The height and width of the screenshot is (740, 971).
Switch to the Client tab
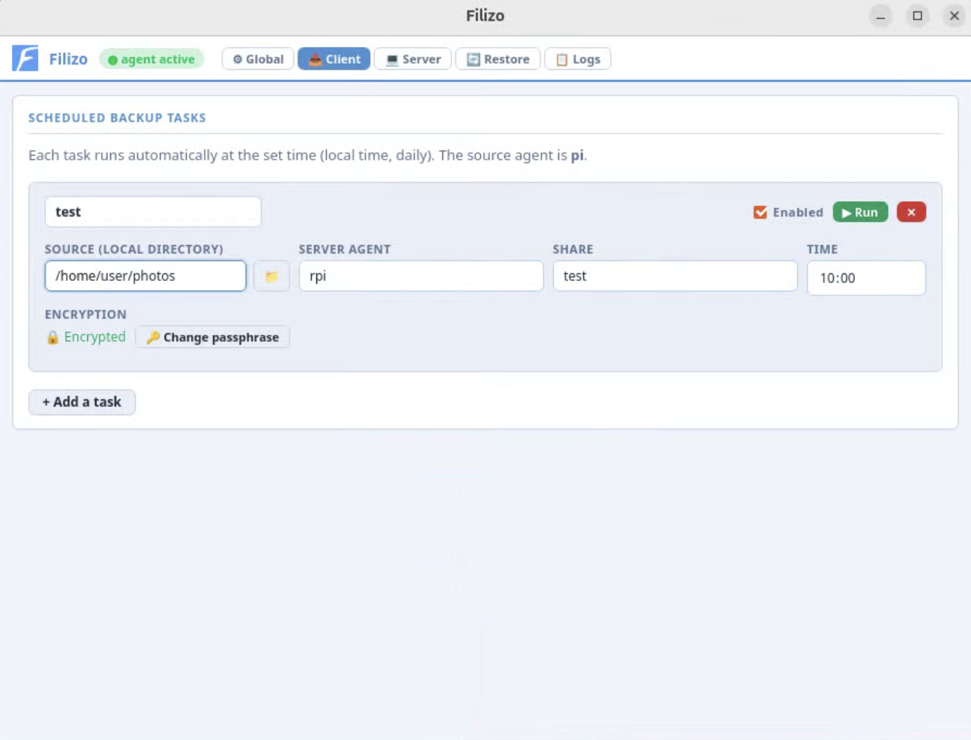pos(334,59)
